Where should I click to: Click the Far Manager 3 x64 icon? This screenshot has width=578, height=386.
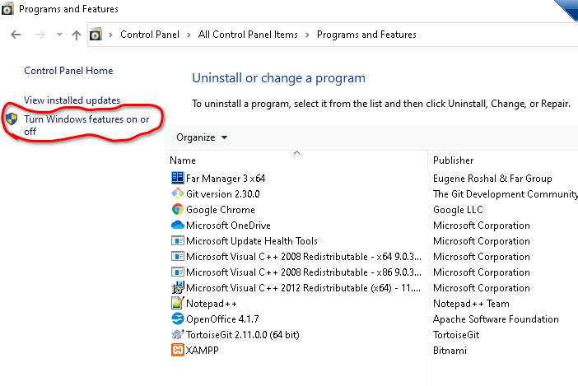pyautogui.click(x=177, y=178)
